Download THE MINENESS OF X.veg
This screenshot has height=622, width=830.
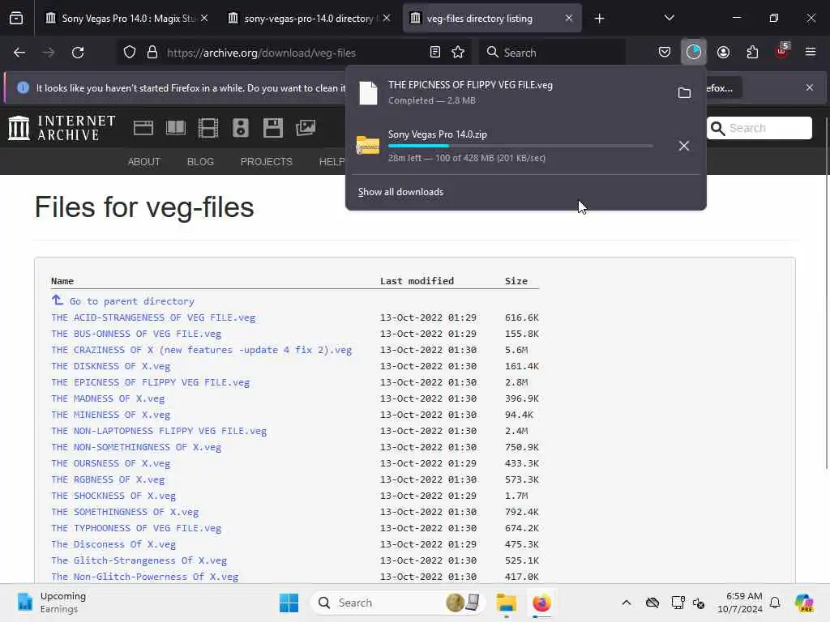pos(110,415)
